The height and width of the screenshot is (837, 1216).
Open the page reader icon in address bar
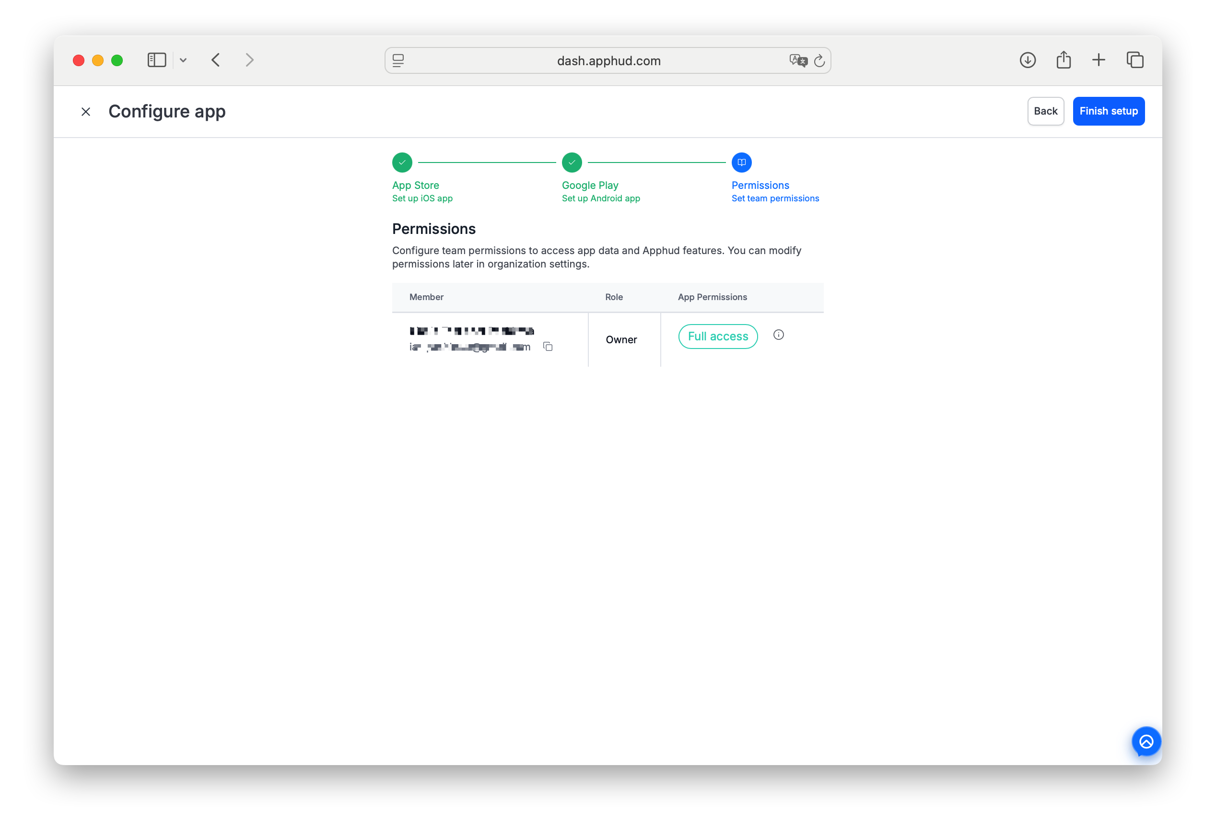tap(398, 61)
